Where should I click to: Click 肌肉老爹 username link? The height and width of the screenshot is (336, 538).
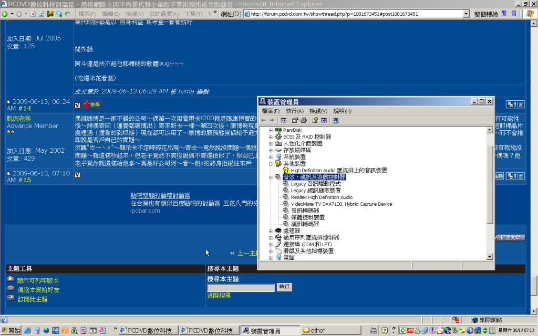(x=19, y=118)
